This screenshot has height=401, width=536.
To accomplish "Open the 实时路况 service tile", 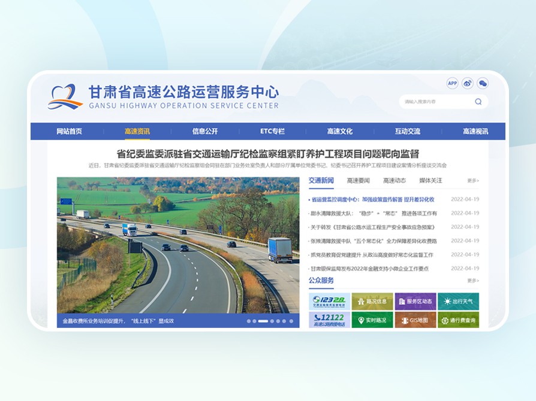I will pos(372,320).
